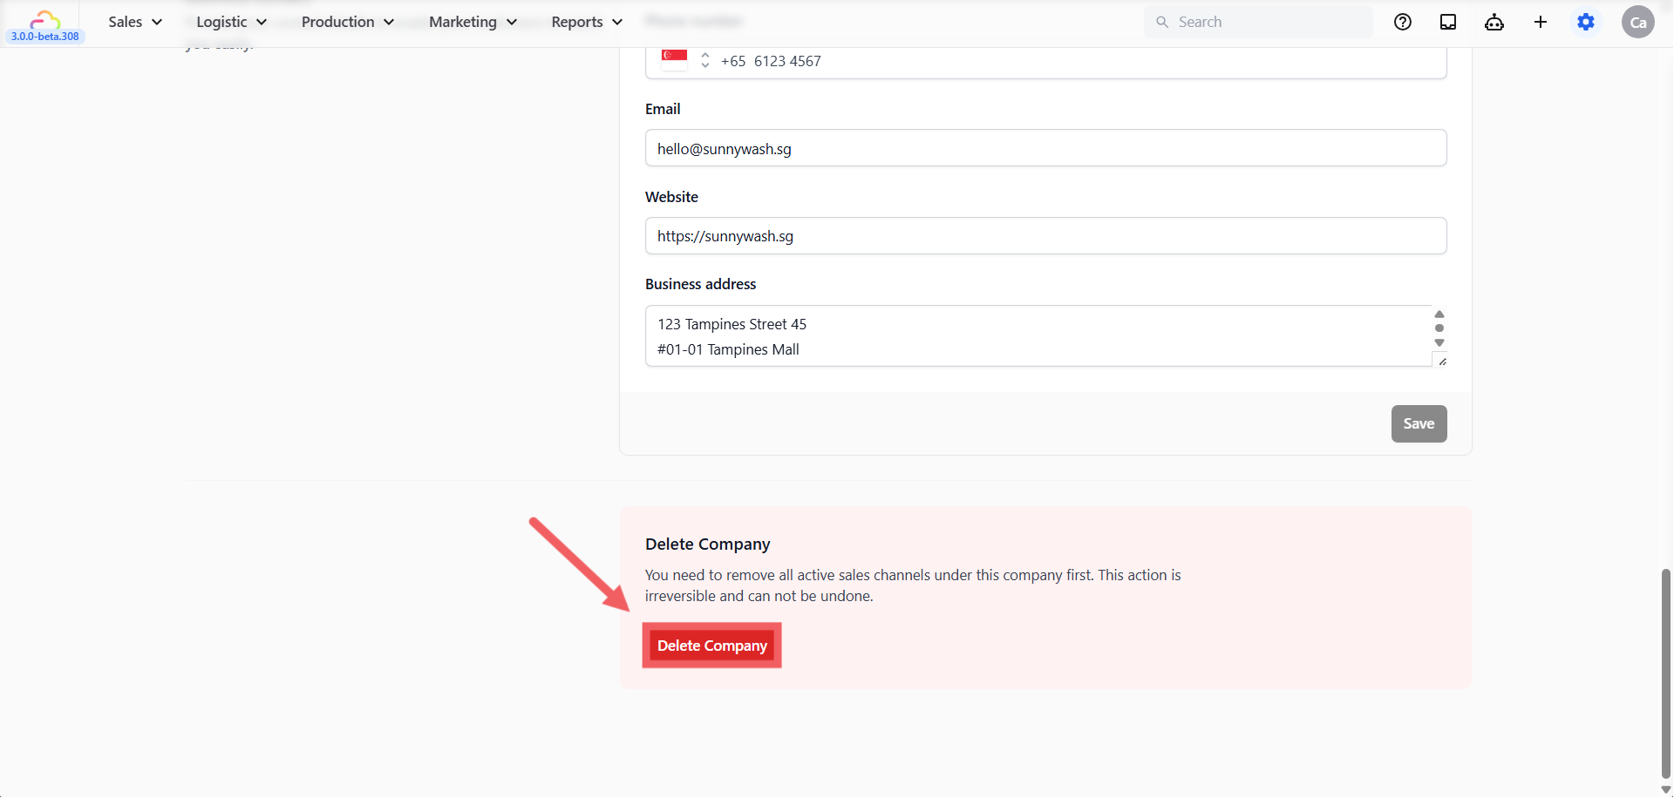Open the Singapore flag country selector
Screen dimensions: 1674x798
[x=674, y=59]
